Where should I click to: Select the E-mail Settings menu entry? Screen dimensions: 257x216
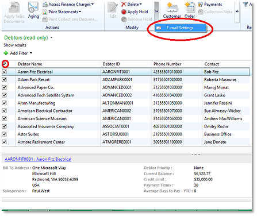click(181, 28)
